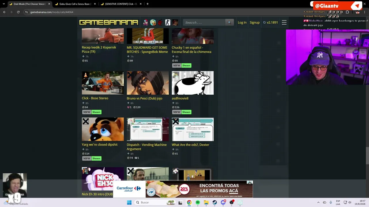Open File Explorer from the taskbar
This screenshot has width=369, height=207.
[x=206, y=202]
